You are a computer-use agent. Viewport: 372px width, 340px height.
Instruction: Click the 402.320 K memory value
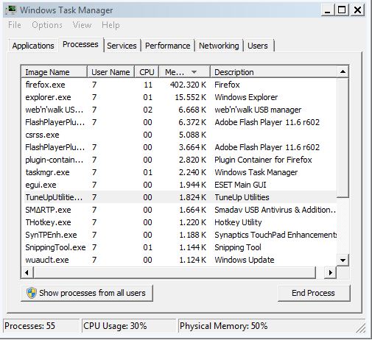(x=188, y=85)
